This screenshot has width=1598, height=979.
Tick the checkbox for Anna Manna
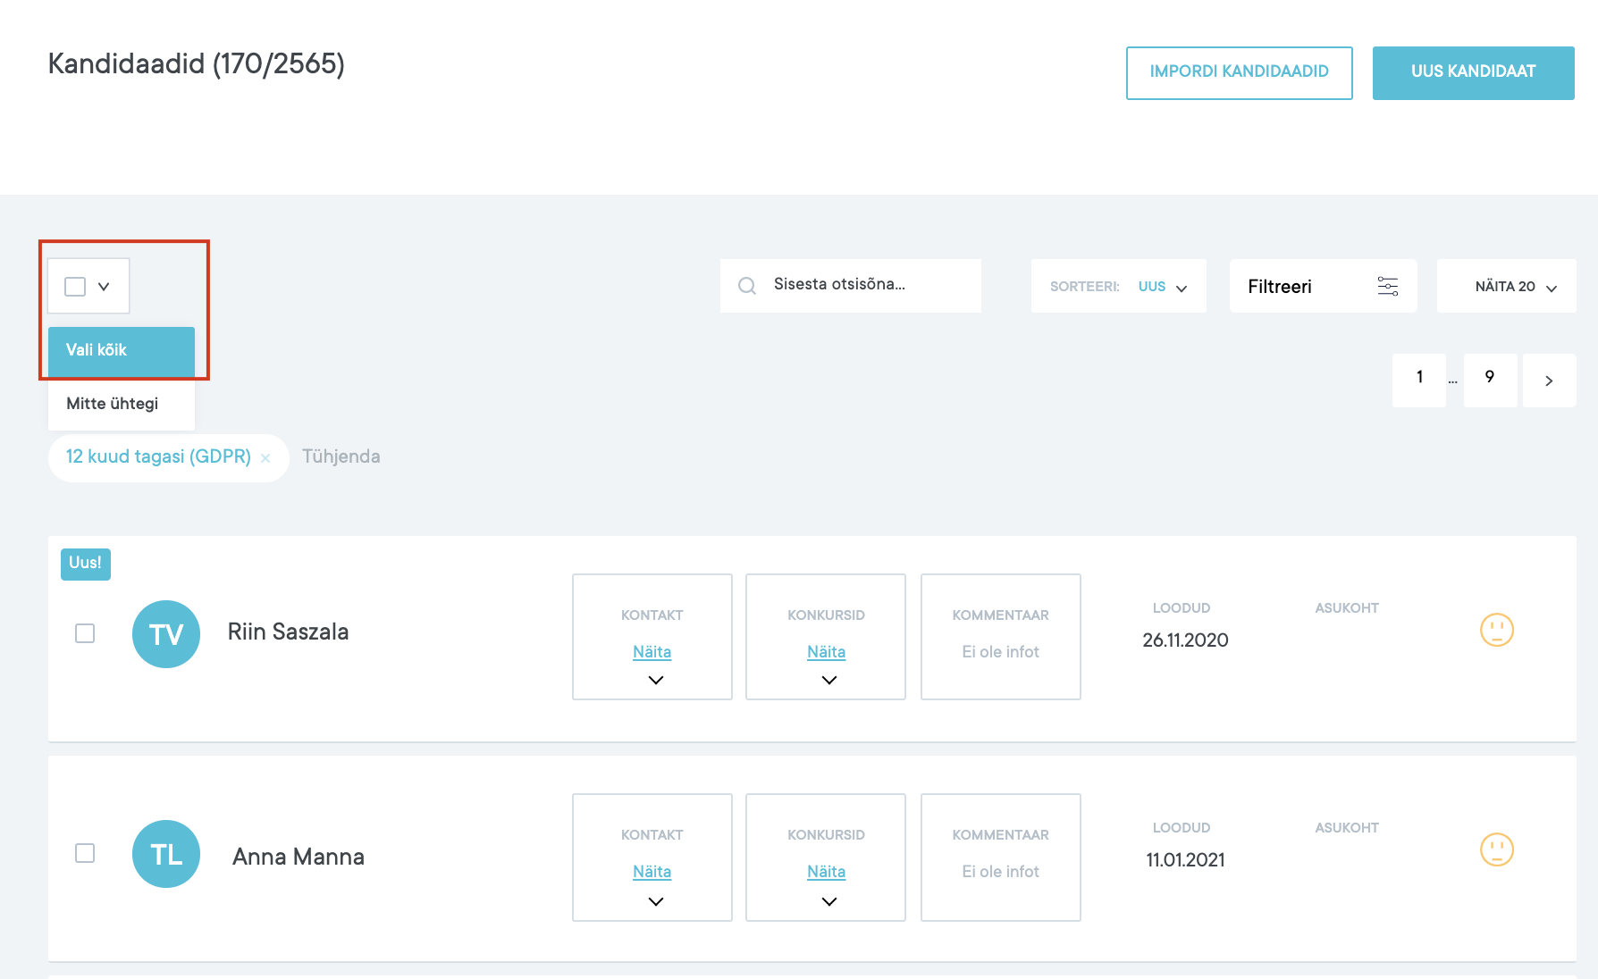[85, 853]
